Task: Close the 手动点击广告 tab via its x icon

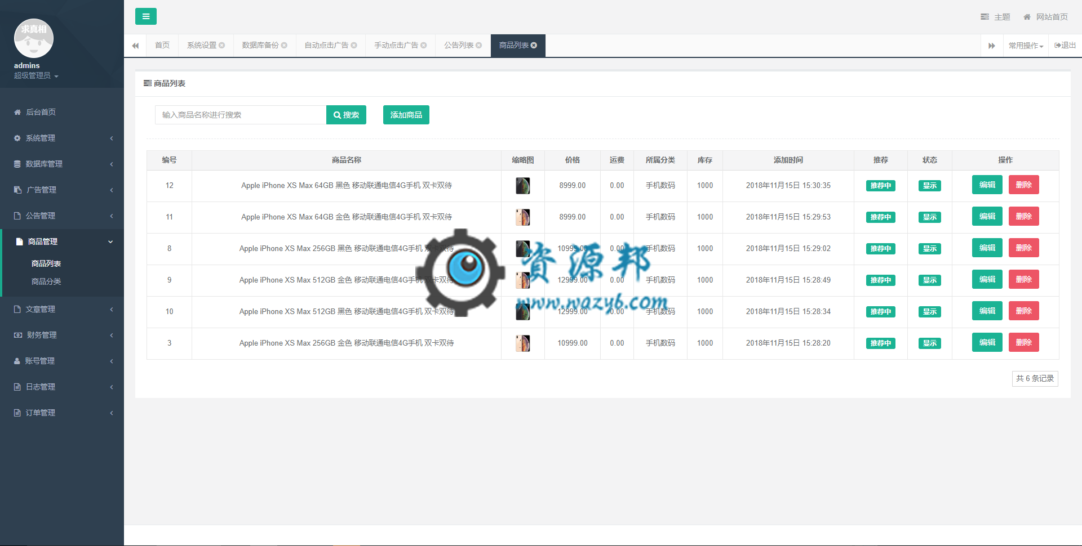Action: [x=424, y=46]
